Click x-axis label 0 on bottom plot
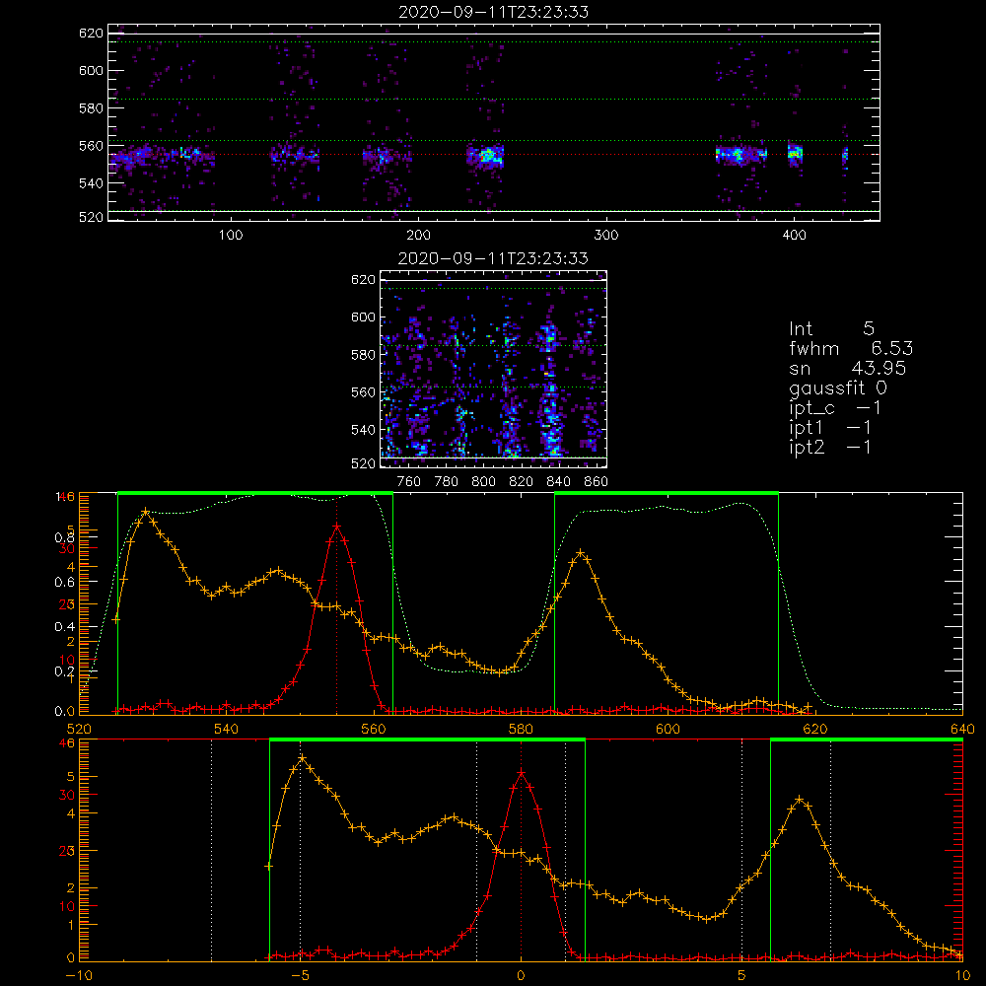Viewport: 986px width, 986px height. 521,976
